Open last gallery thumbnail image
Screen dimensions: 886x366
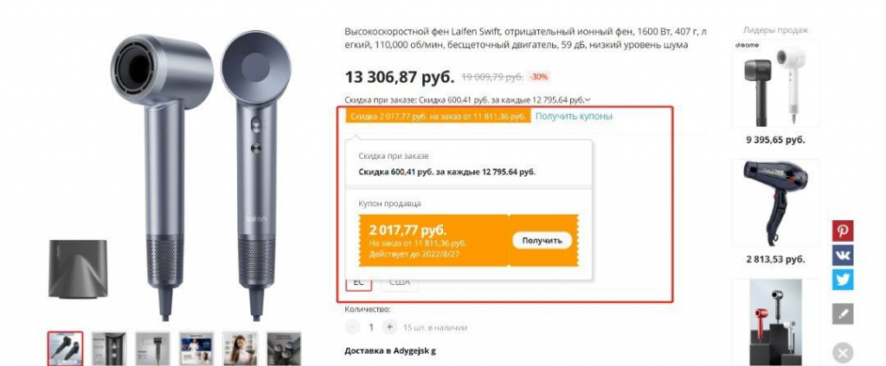tap(284, 349)
